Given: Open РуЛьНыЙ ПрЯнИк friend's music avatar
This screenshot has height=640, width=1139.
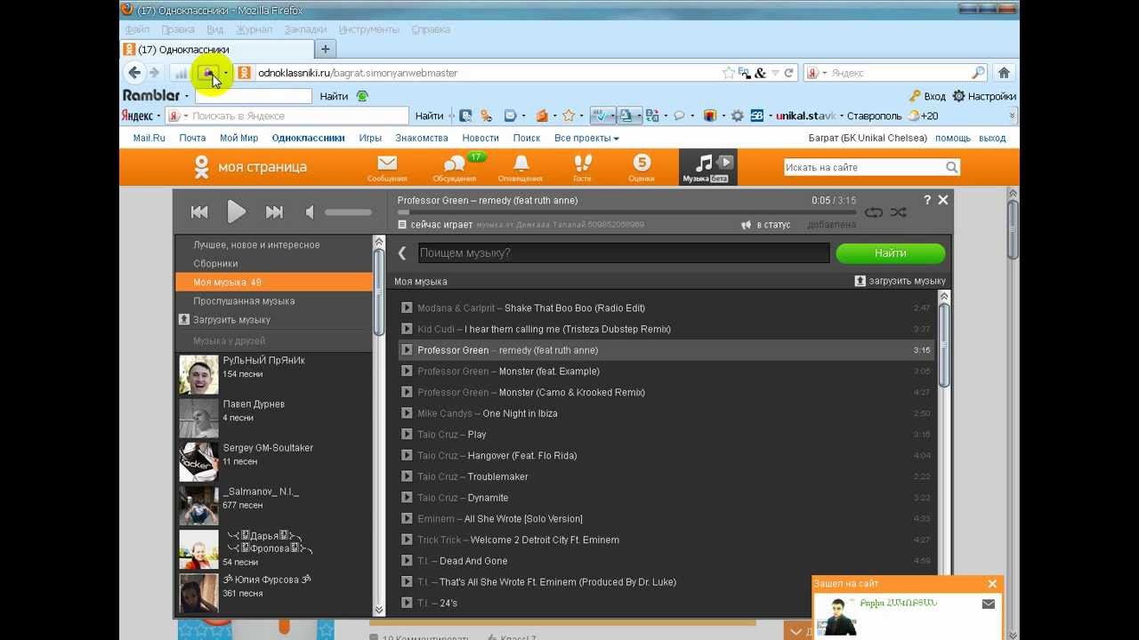Looking at the screenshot, I should tap(198, 375).
